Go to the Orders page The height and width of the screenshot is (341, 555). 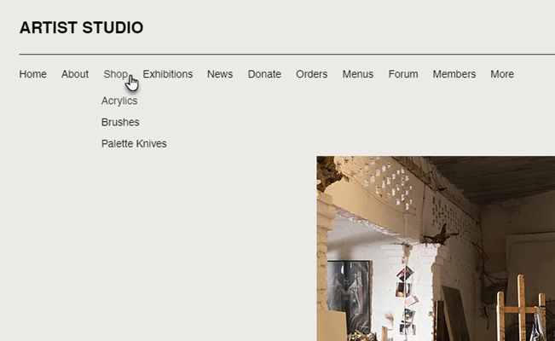point(311,74)
